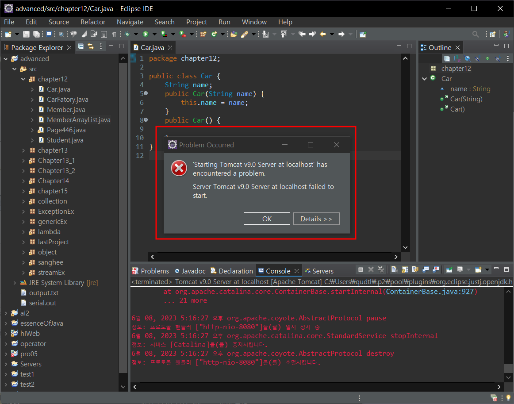This screenshot has height=404, width=514.
Task: Collapse All in Outline view toolbar
Action: [x=447, y=59]
